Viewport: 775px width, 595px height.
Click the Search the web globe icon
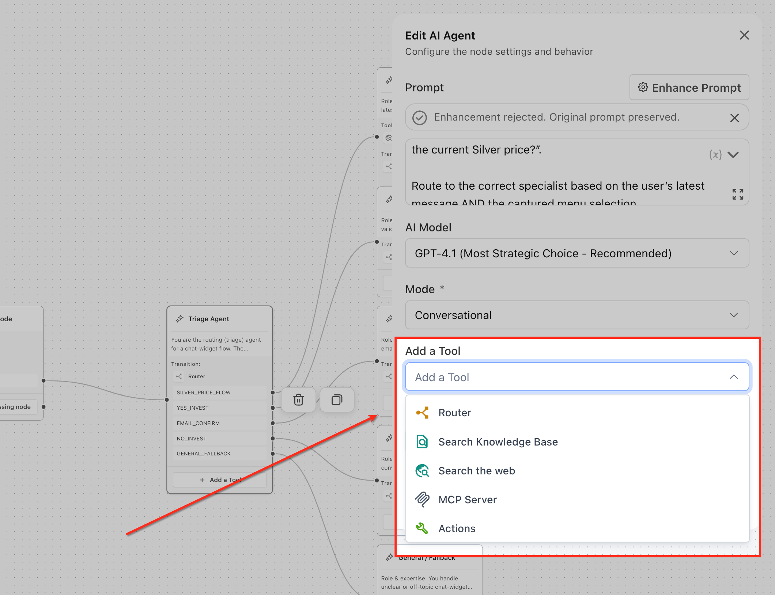(x=422, y=471)
